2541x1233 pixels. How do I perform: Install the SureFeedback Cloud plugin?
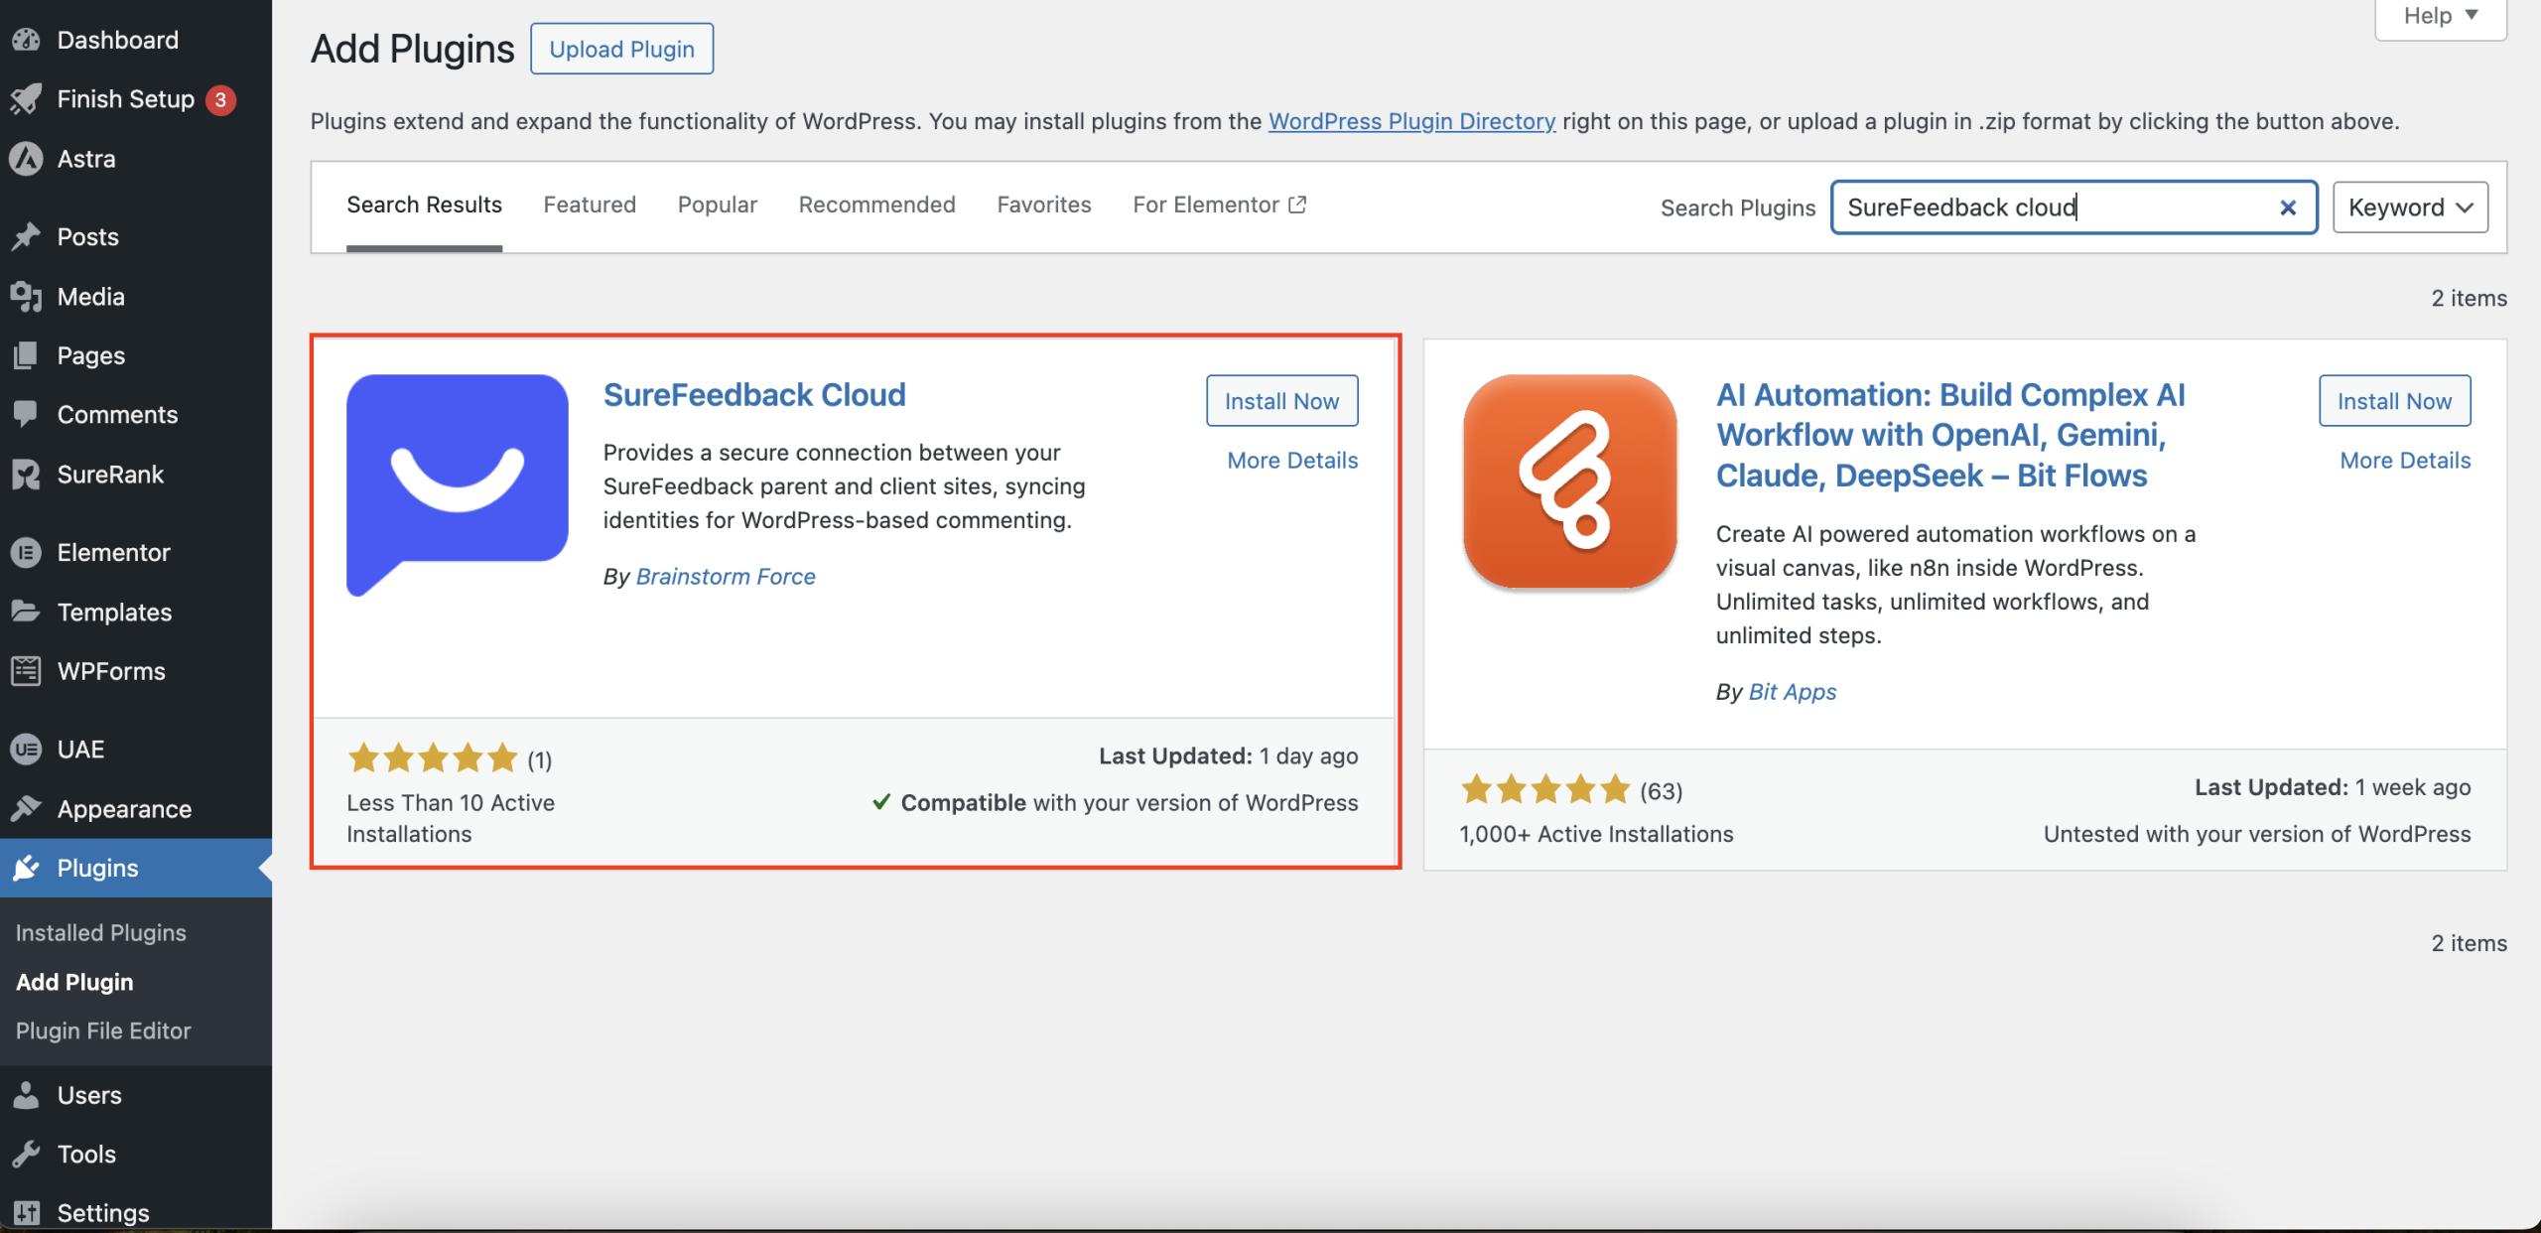click(1281, 401)
